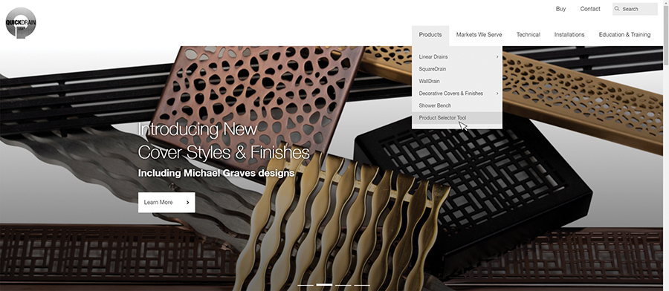Click the QuickDrain logo
Image resolution: width=669 pixels, height=291 pixels.
(21, 22)
